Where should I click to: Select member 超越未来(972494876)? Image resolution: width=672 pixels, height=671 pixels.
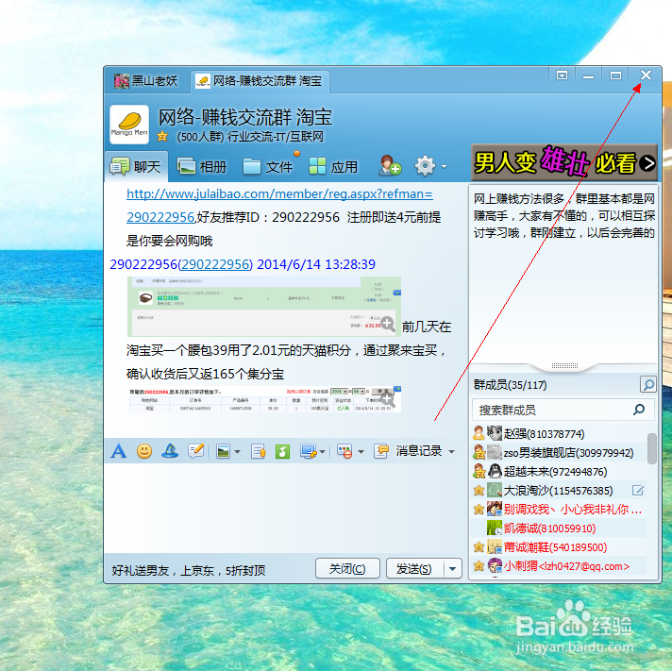click(x=559, y=471)
